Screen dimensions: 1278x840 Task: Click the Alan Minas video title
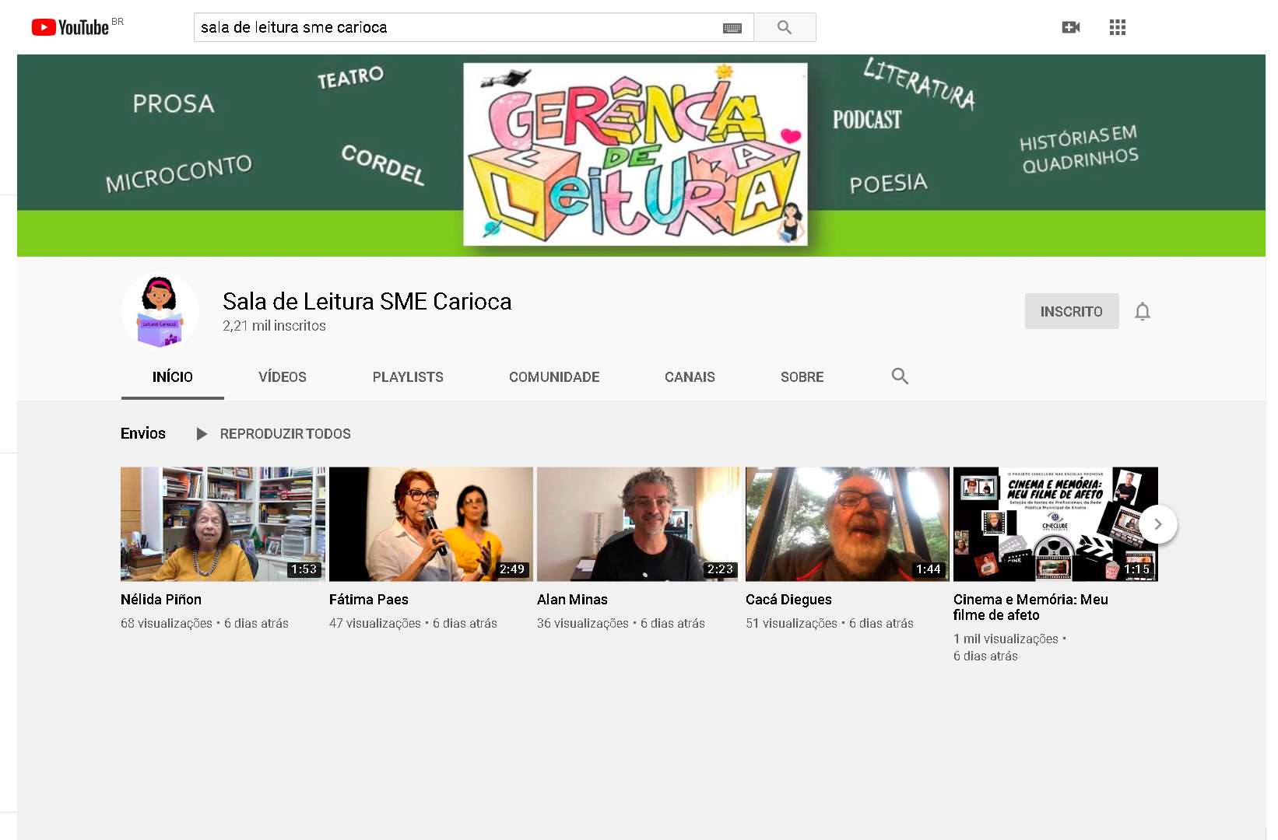(x=572, y=600)
